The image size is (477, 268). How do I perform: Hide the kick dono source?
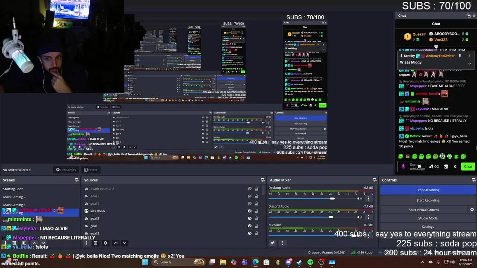pos(250,211)
